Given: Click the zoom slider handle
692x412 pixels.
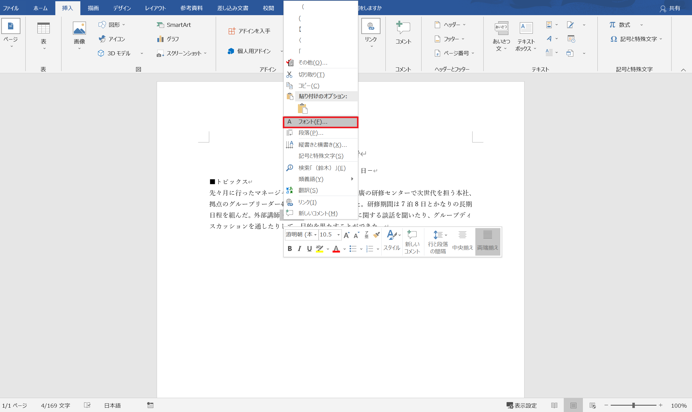Looking at the screenshot, I should coord(633,405).
